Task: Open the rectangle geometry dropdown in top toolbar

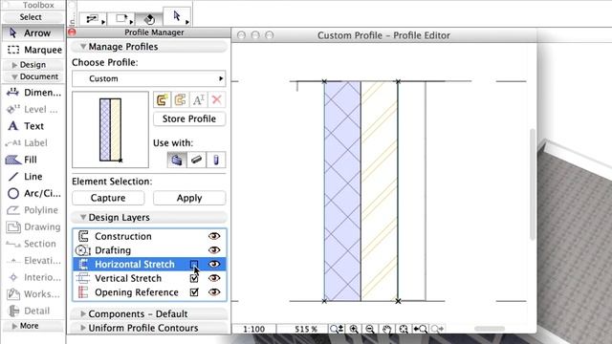Action: [x=131, y=22]
